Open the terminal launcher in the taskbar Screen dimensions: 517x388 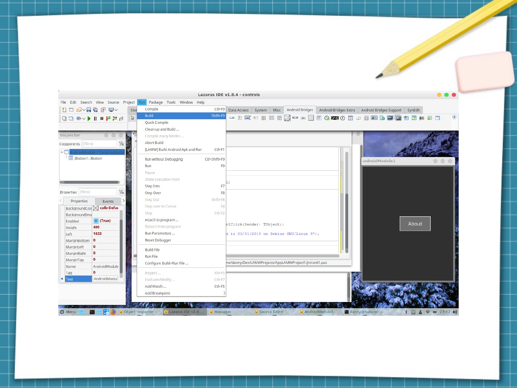click(x=92, y=312)
